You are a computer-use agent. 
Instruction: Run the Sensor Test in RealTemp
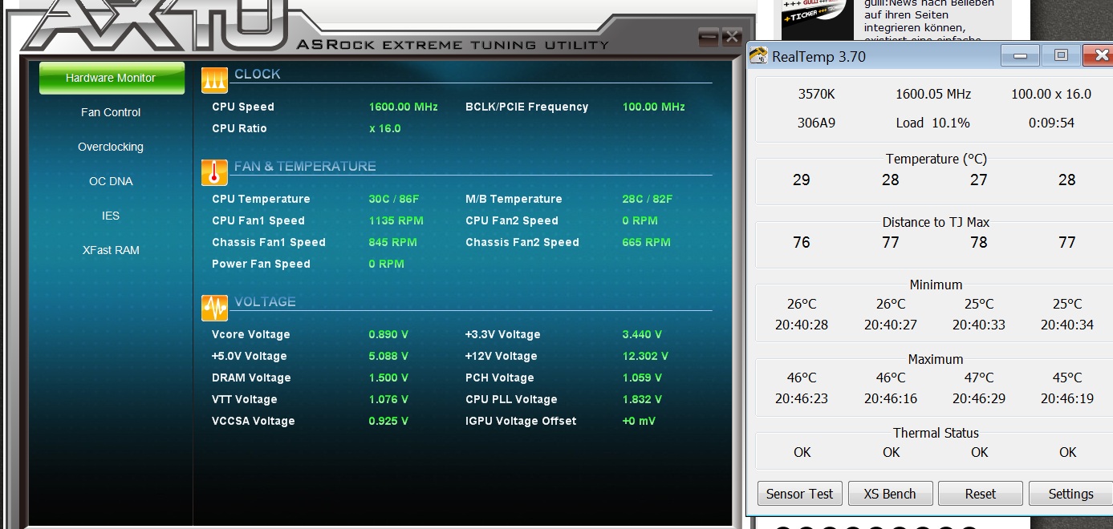pyautogui.click(x=800, y=494)
